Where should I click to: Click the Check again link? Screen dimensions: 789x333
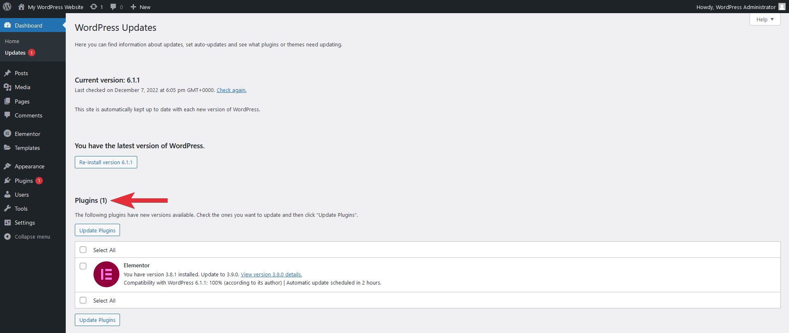click(231, 90)
